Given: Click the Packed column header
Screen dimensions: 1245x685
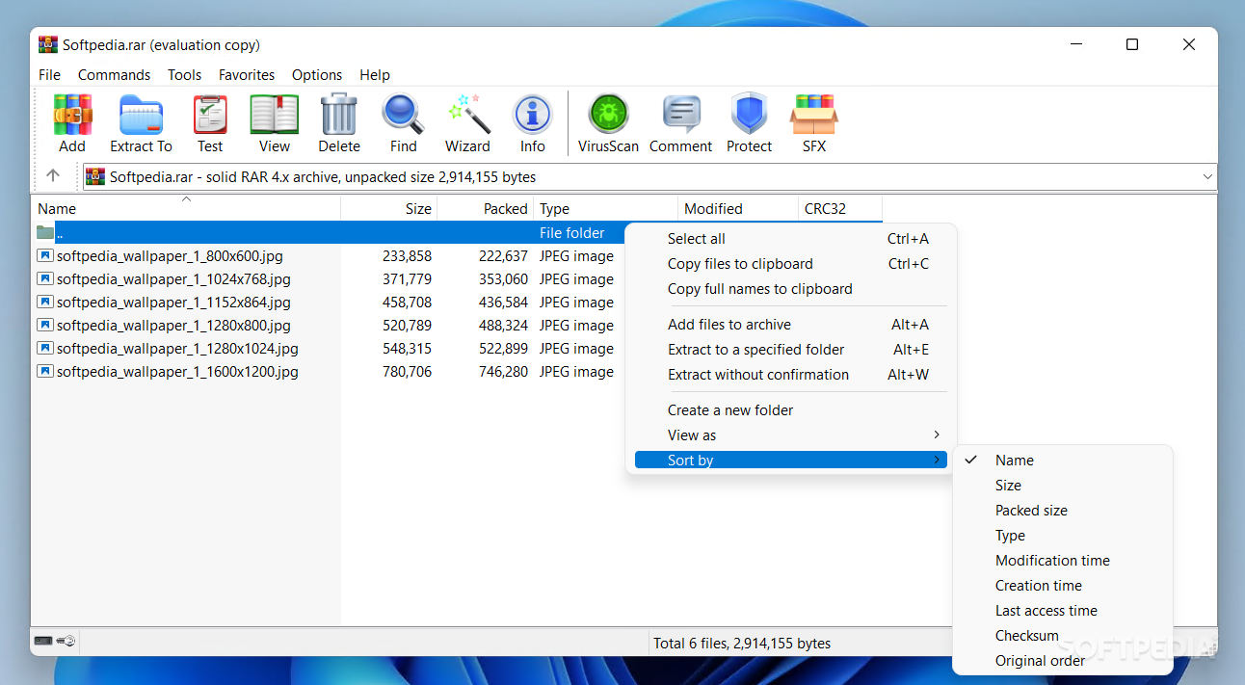Looking at the screenshot, I should click(x=486, y=208).
